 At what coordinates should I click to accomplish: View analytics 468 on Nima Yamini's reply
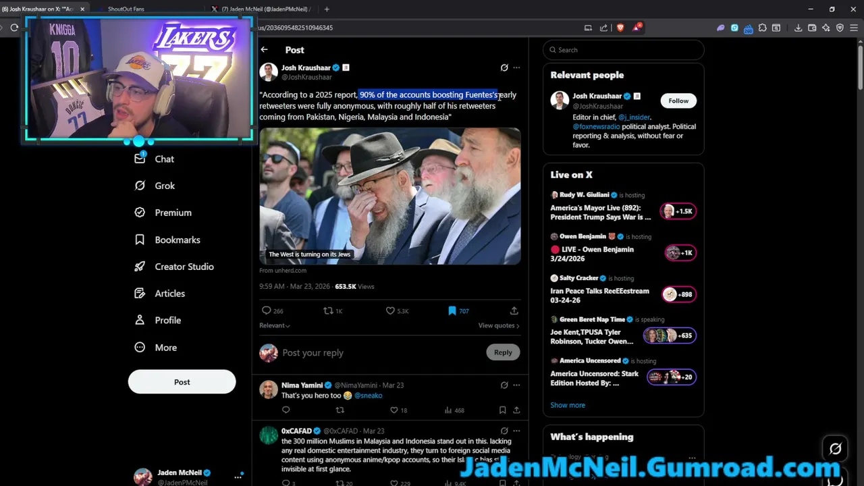[x=454, y=410]
